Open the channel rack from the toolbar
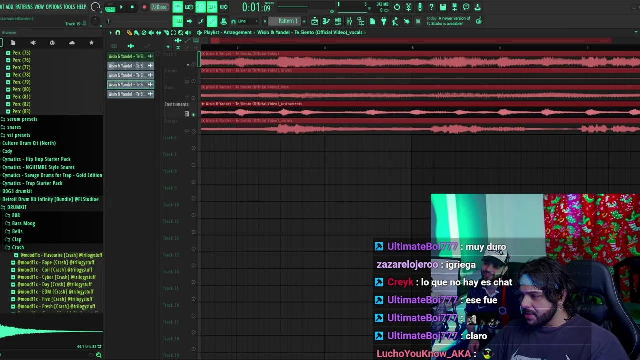 point(338,21)
